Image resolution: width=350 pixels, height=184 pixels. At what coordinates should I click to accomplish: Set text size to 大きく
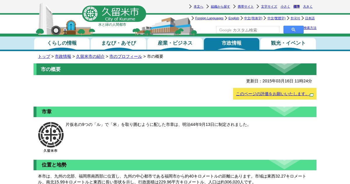point(308,6)
